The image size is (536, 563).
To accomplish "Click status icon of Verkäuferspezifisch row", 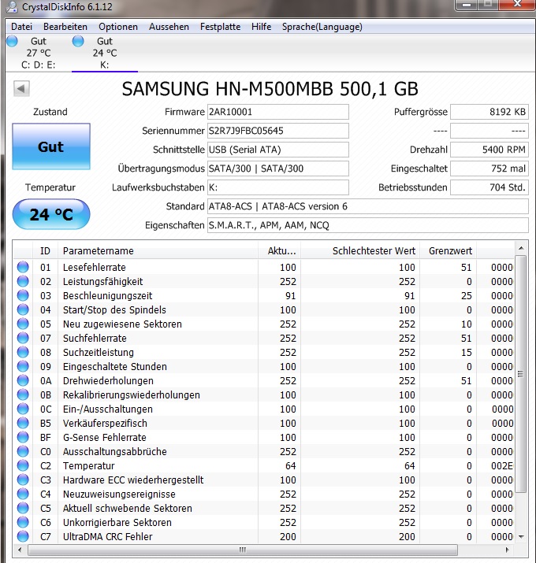I will coord(23,423).
